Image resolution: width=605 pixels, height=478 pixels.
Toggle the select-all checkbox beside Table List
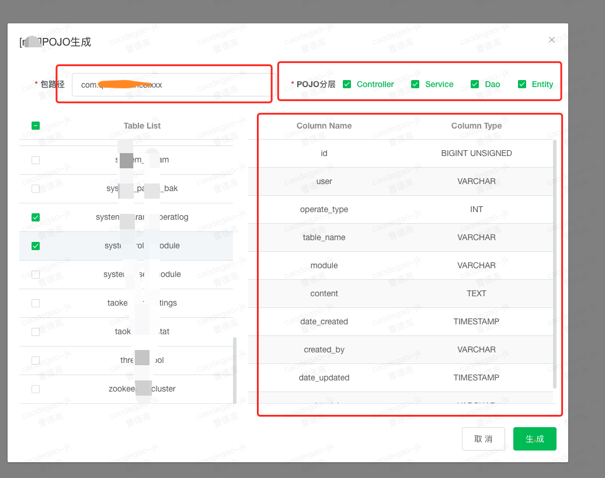point(36,126)
